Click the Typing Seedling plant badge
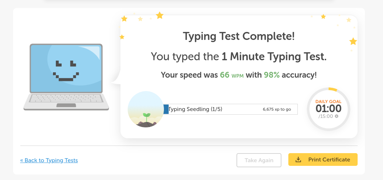 pyautogui.click(x=145, y=109)
